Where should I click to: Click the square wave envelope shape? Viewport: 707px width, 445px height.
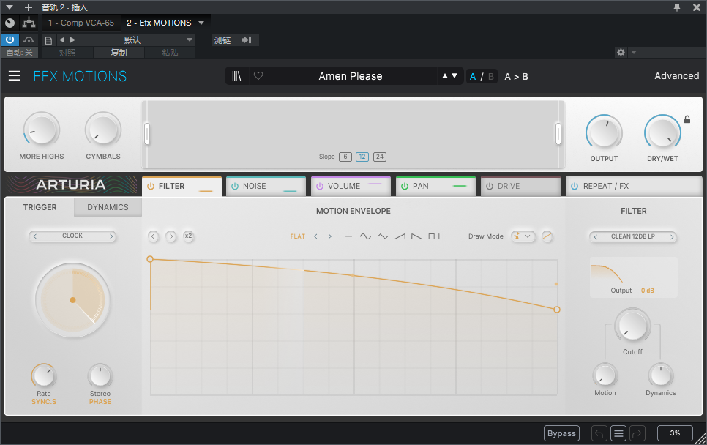click(x=434, y=236)
